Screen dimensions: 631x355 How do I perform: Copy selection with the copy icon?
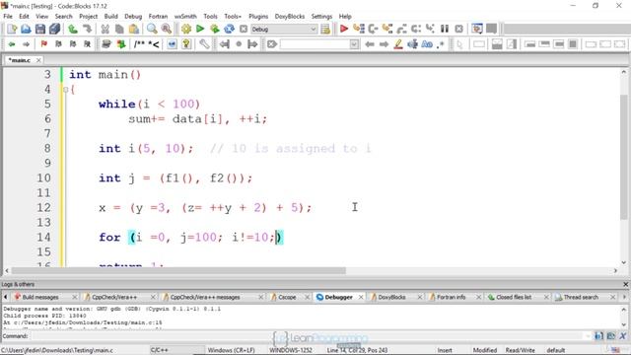pyautogui.click(x=119, y=29)
